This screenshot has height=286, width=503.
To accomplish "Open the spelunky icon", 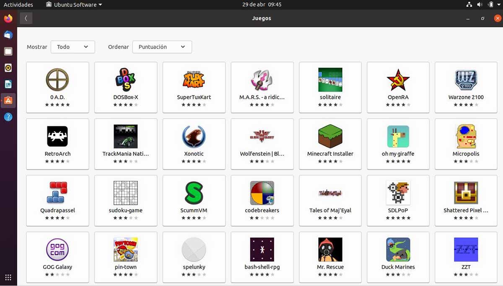I will pos(194,250).
